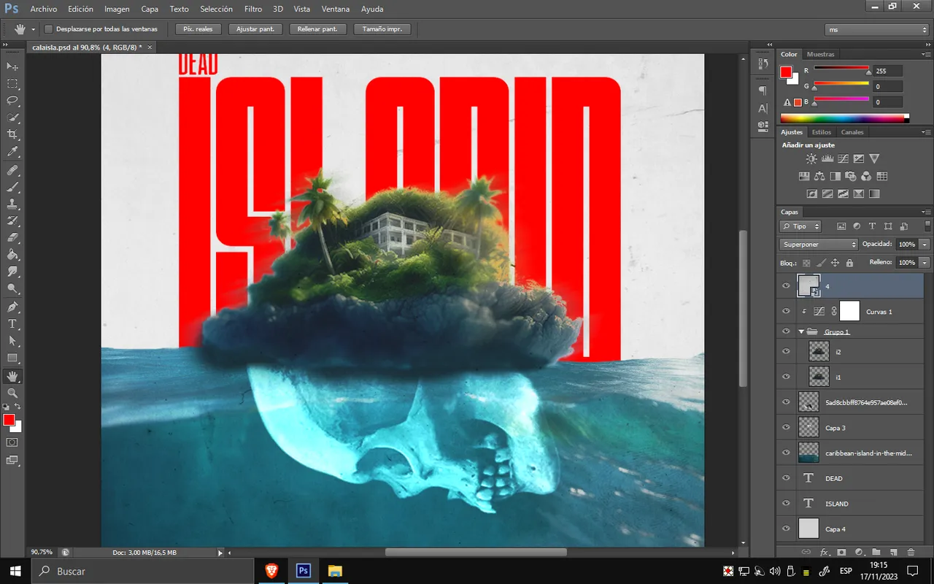Toggle lock all for layer

[x=849, y=263]
